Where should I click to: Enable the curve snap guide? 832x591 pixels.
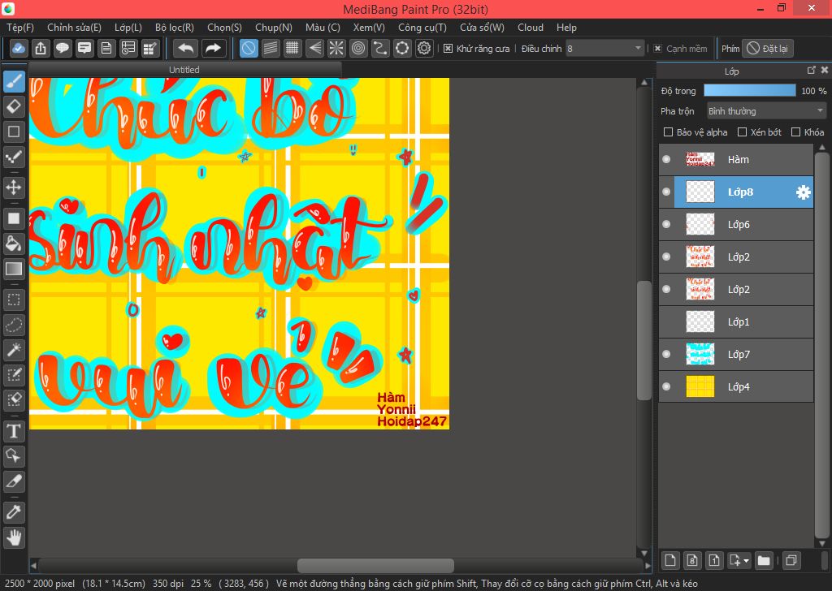point(380,48)
